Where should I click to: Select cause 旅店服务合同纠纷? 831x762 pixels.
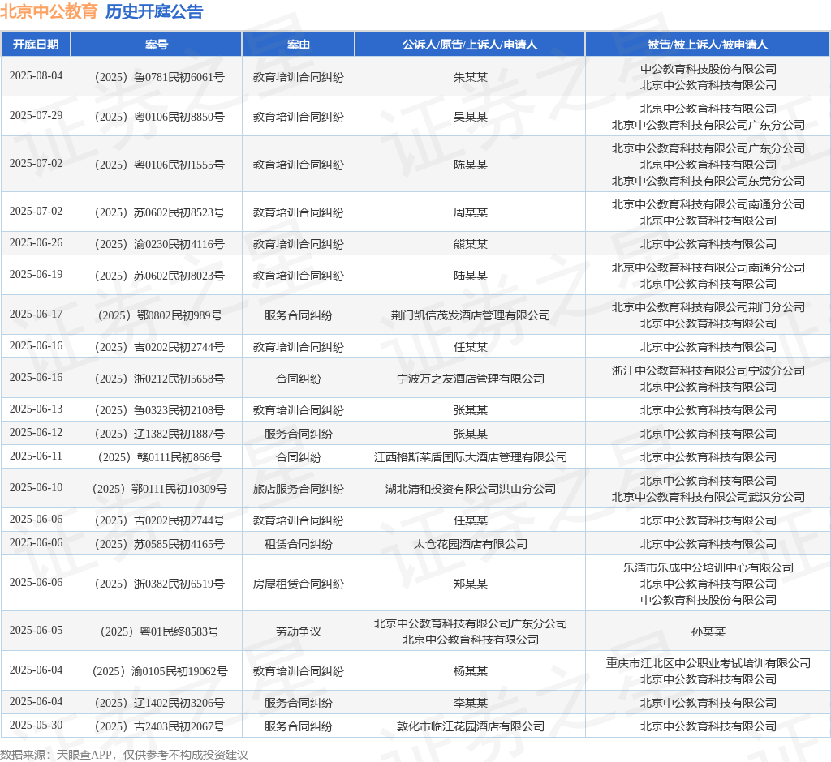coord(299,489)
